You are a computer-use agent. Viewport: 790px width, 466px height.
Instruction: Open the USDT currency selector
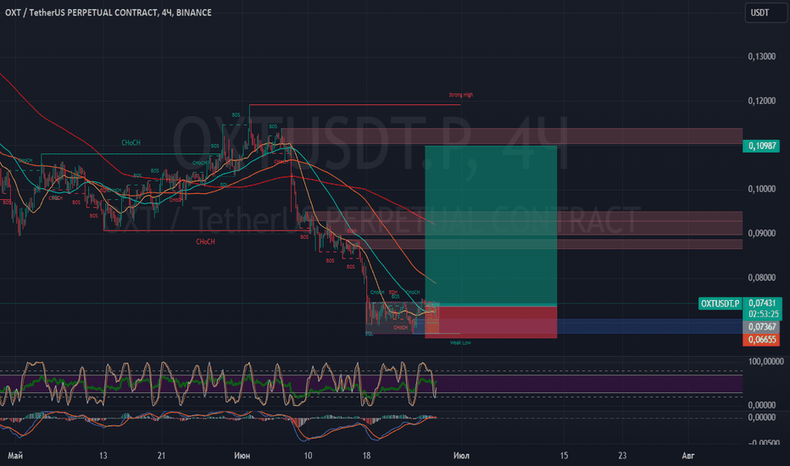click(x=765, y=13)
